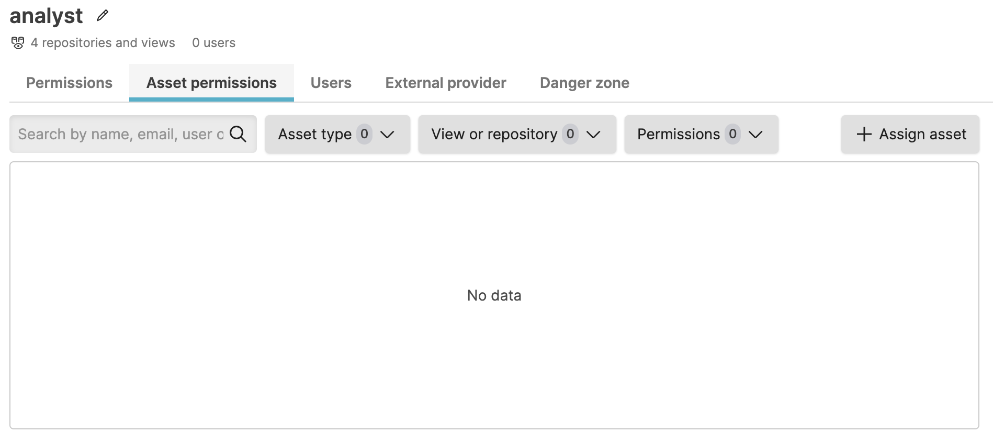Click the search by name input field
Image resolution: width=993 pixels, height=443 pixels.
[120, 134]
